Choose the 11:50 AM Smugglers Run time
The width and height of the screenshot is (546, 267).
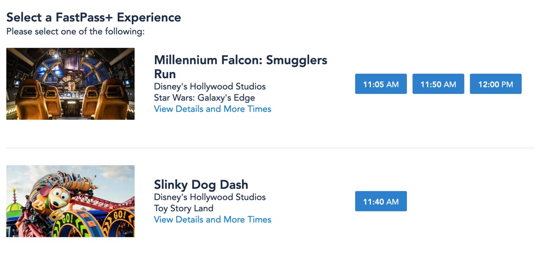click(438, 84)
